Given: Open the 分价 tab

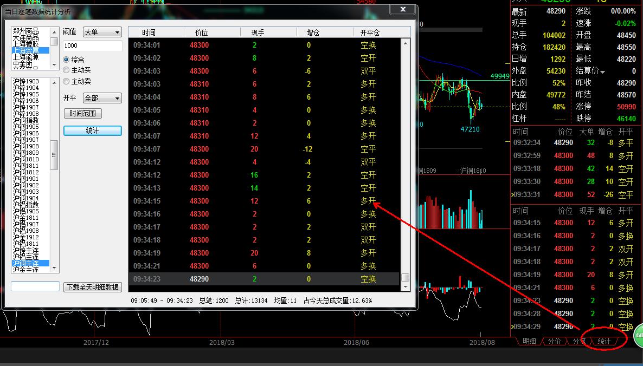Looking at the screenshot, I should coord(554,341).
